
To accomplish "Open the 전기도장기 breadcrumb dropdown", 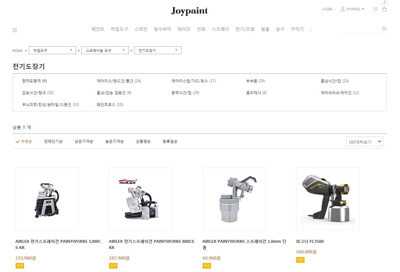I will pos(158,50).
